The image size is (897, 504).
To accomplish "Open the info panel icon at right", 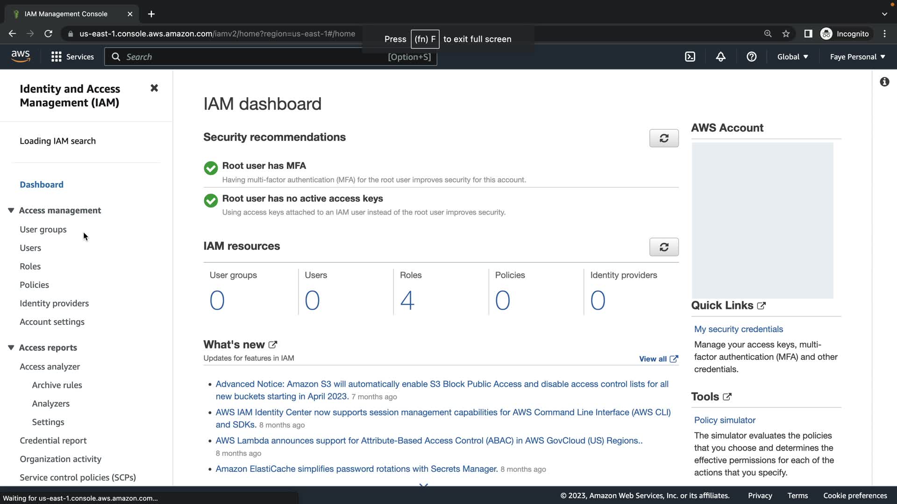I will tap(884, 82).
